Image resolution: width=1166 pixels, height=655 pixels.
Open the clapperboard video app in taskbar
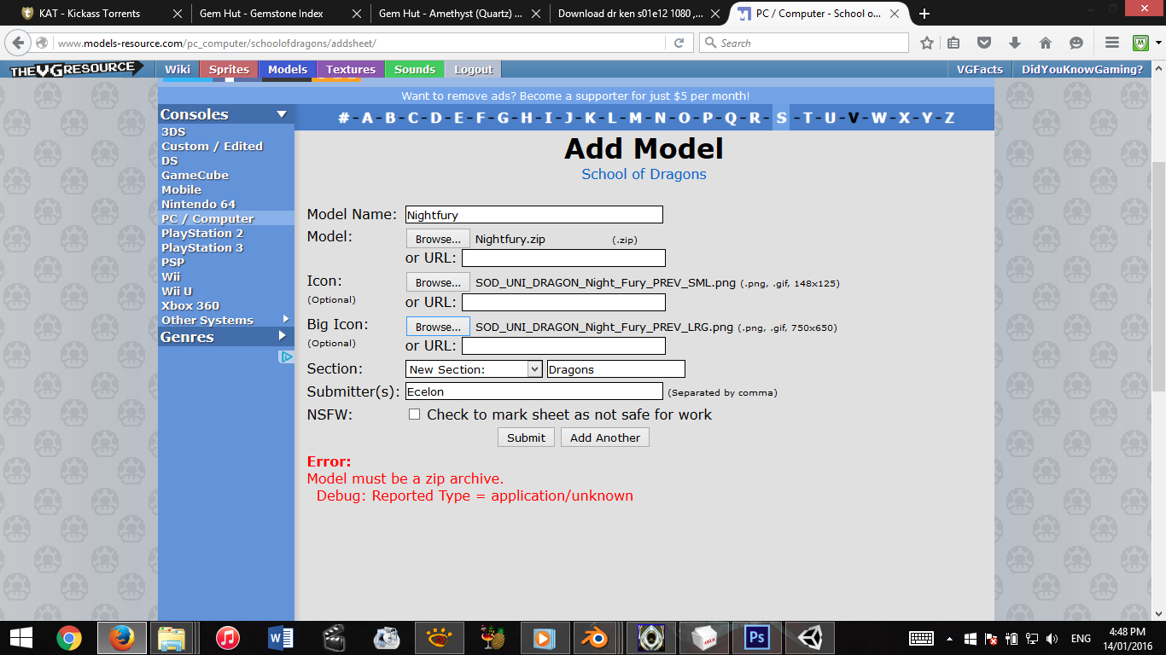(x=334, y=637)
